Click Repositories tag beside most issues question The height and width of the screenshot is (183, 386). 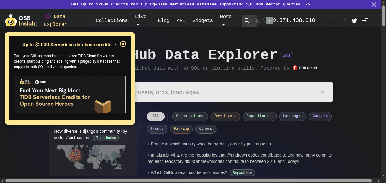click(x=242, y=173)
